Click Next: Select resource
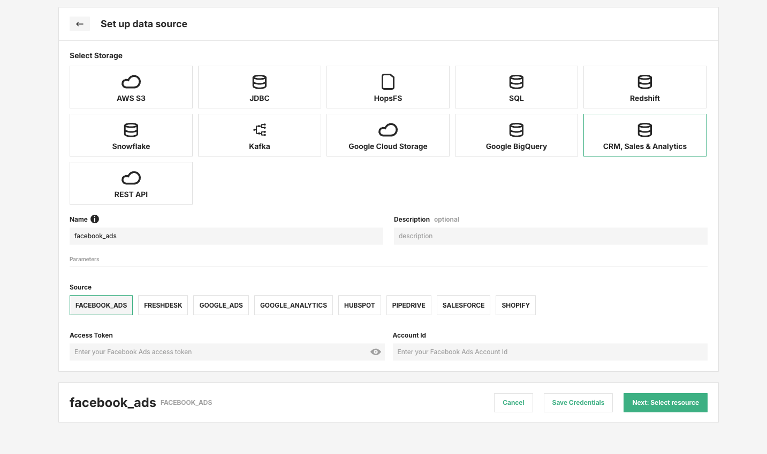 (665, 402)
